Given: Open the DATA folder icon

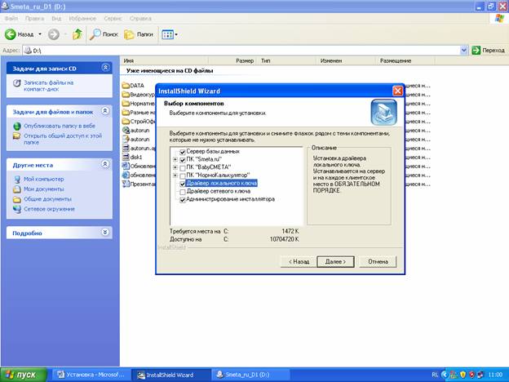Looking at the screenshot, I should click(x=126, y=85).
